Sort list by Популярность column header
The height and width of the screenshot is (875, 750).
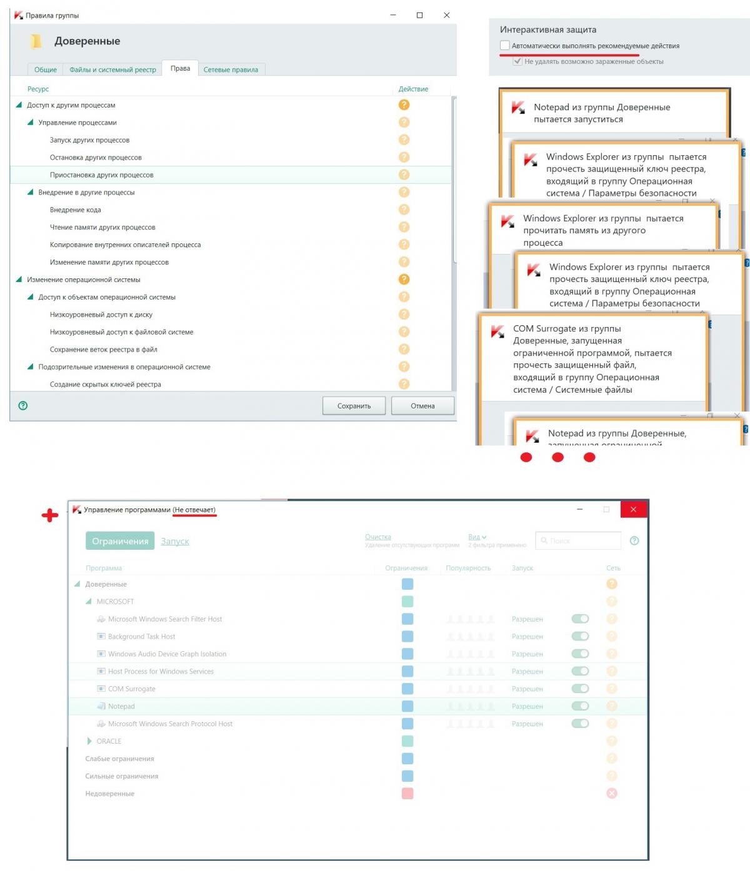(468, 569)
